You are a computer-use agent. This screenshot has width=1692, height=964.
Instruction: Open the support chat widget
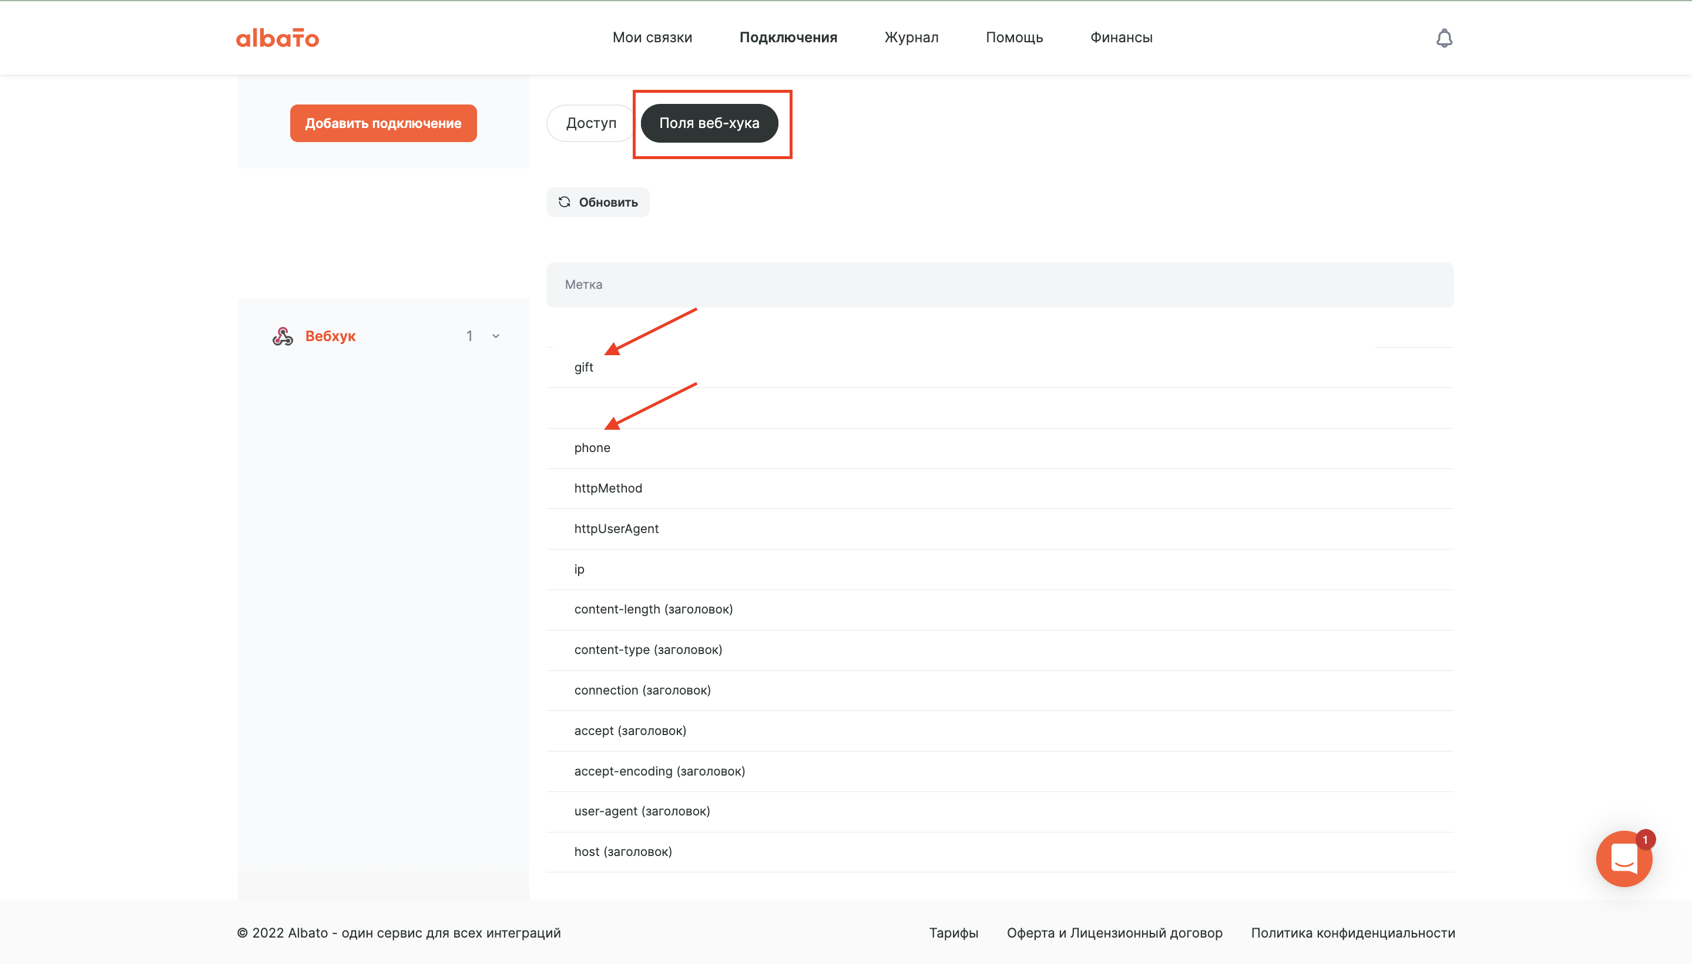click(x=1624, y=859)
